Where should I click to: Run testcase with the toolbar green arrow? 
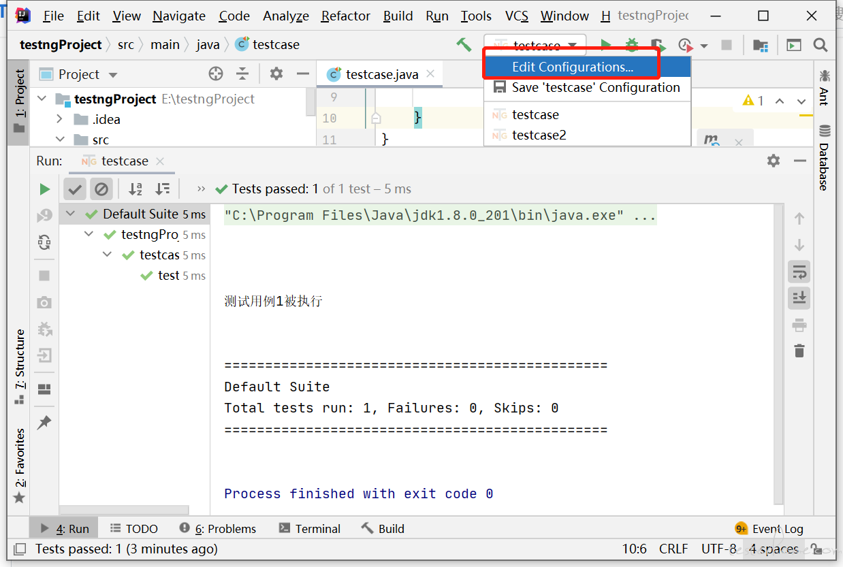605,45
